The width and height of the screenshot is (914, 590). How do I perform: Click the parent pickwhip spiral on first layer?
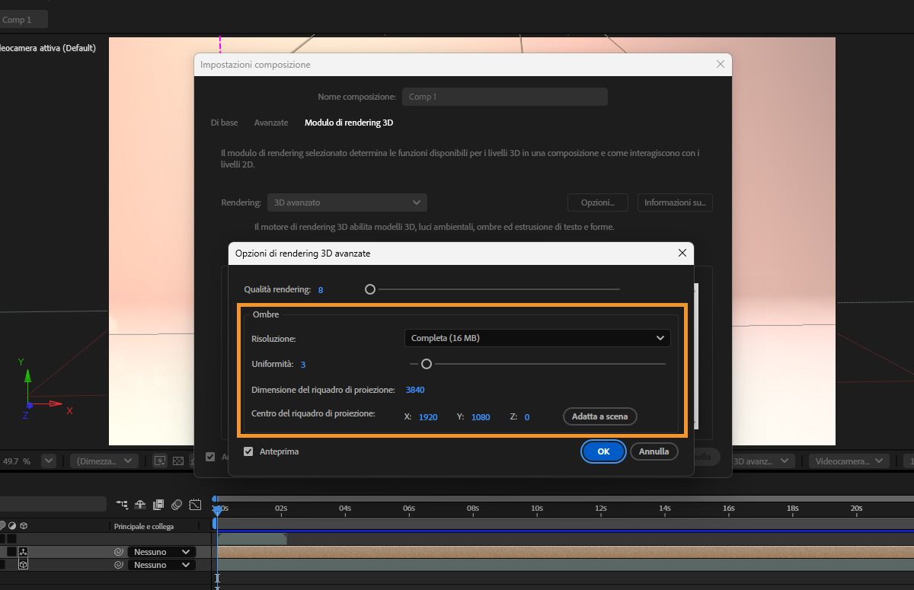tap(117, 551)
